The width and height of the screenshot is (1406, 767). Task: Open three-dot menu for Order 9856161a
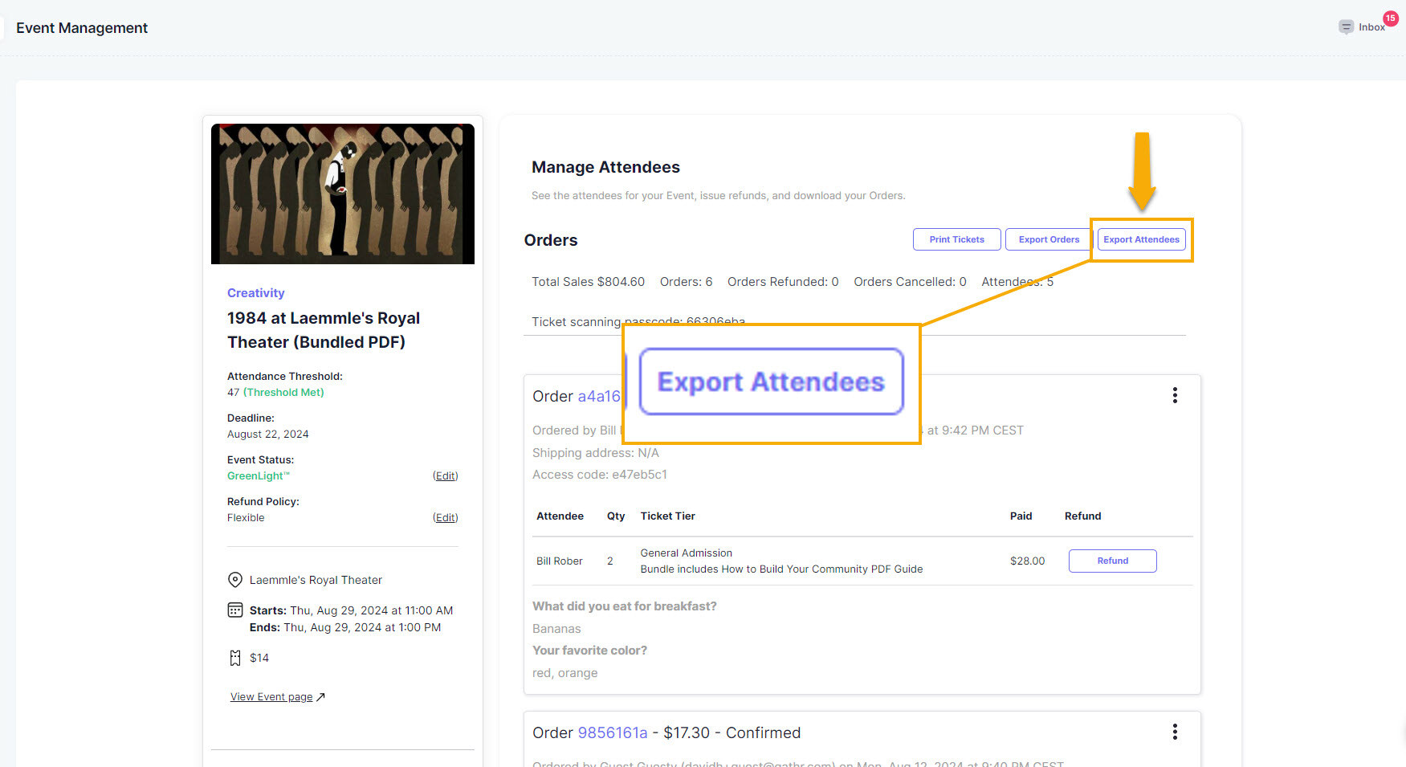click(x=1175, y=732)
